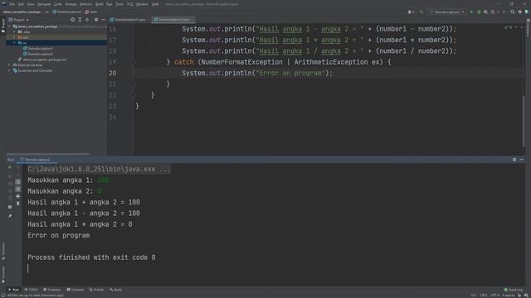Expand Scratches and Consoles node
Image resolution: width=531 pixels, height=298 pixels.
click(x=9, y=70)
